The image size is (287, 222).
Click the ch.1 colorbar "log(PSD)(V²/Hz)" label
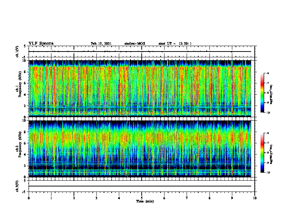(x=272, y=94)
